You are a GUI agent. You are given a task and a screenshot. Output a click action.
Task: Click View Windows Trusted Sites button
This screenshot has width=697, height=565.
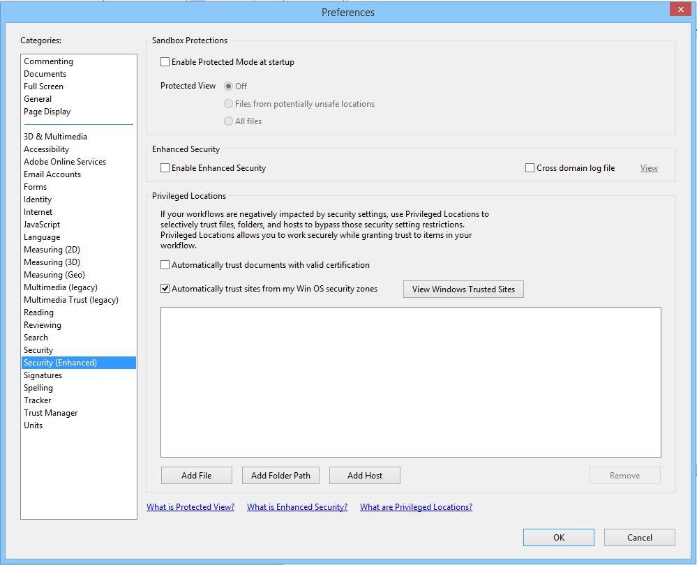pos(463,289)
